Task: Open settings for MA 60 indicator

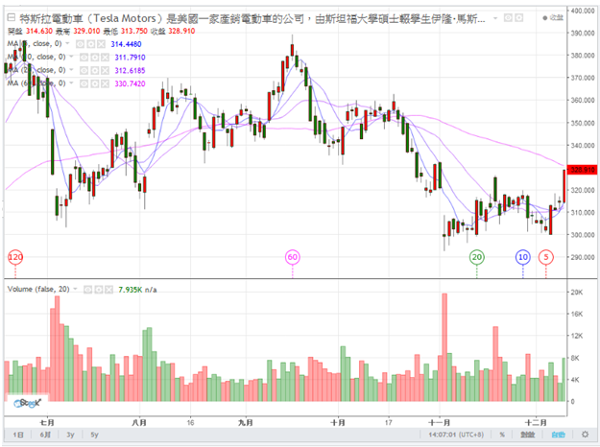Action: (x=94, y=83)
